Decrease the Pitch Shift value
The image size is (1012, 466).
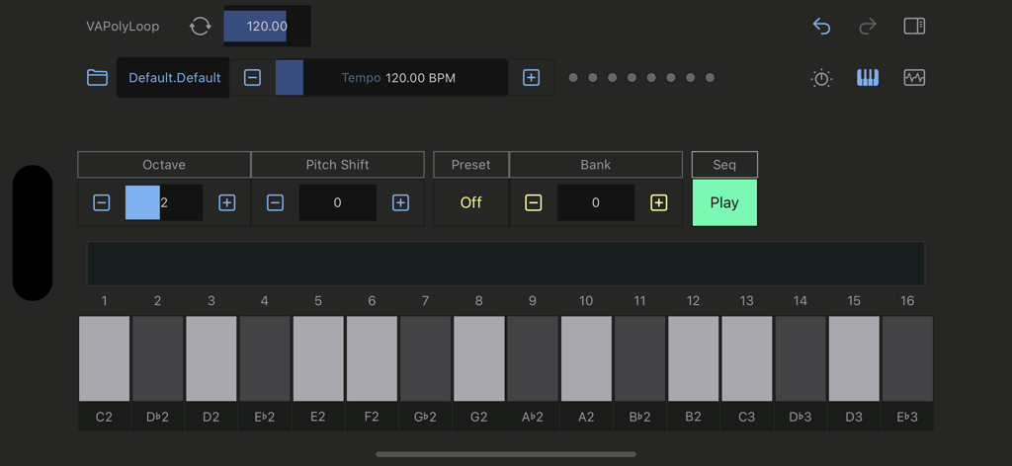(x=275, y=203)
